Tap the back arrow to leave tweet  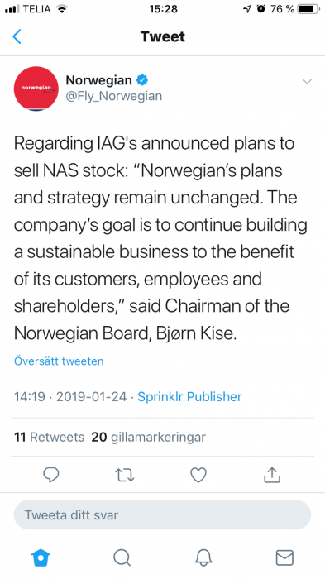point(17,36)
